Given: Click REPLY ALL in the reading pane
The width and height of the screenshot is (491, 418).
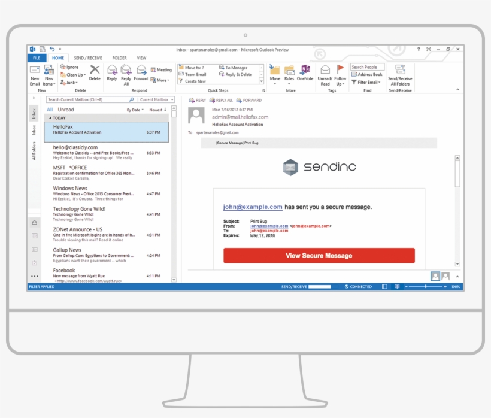Looking at the screenshot, I should coord(221,100).
